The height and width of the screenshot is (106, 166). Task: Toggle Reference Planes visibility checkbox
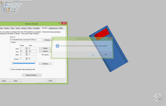coord(4,7)
